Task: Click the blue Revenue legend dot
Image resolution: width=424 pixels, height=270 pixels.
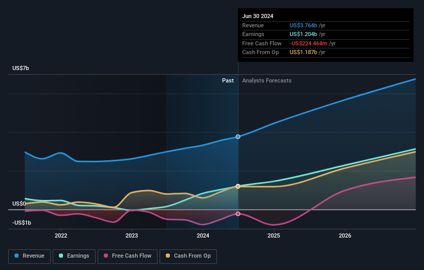Action: click(x=17, y=256)
